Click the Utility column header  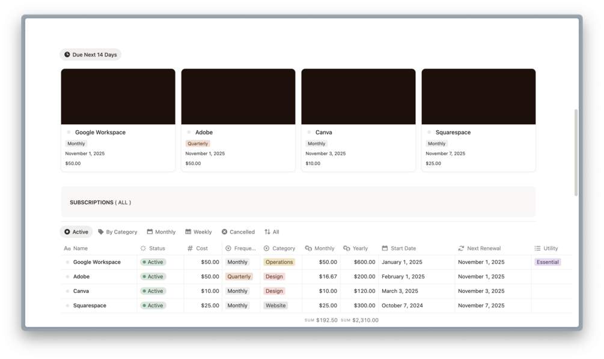click(x=552, y=249)
